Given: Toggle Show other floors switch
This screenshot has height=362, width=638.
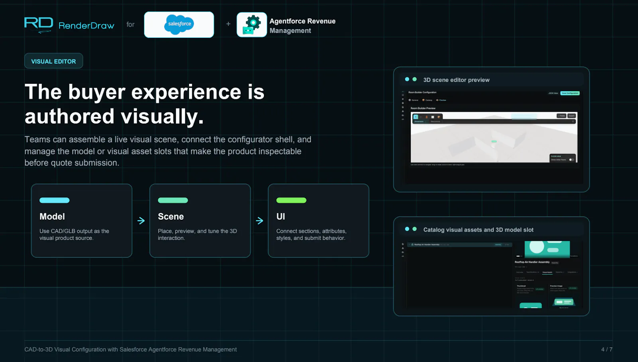Looking at the screenshot, I should click(x=571, y=159).
